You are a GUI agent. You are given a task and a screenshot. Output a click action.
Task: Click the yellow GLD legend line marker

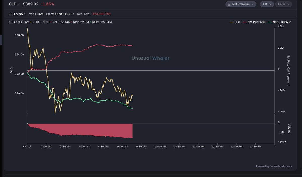232,22
